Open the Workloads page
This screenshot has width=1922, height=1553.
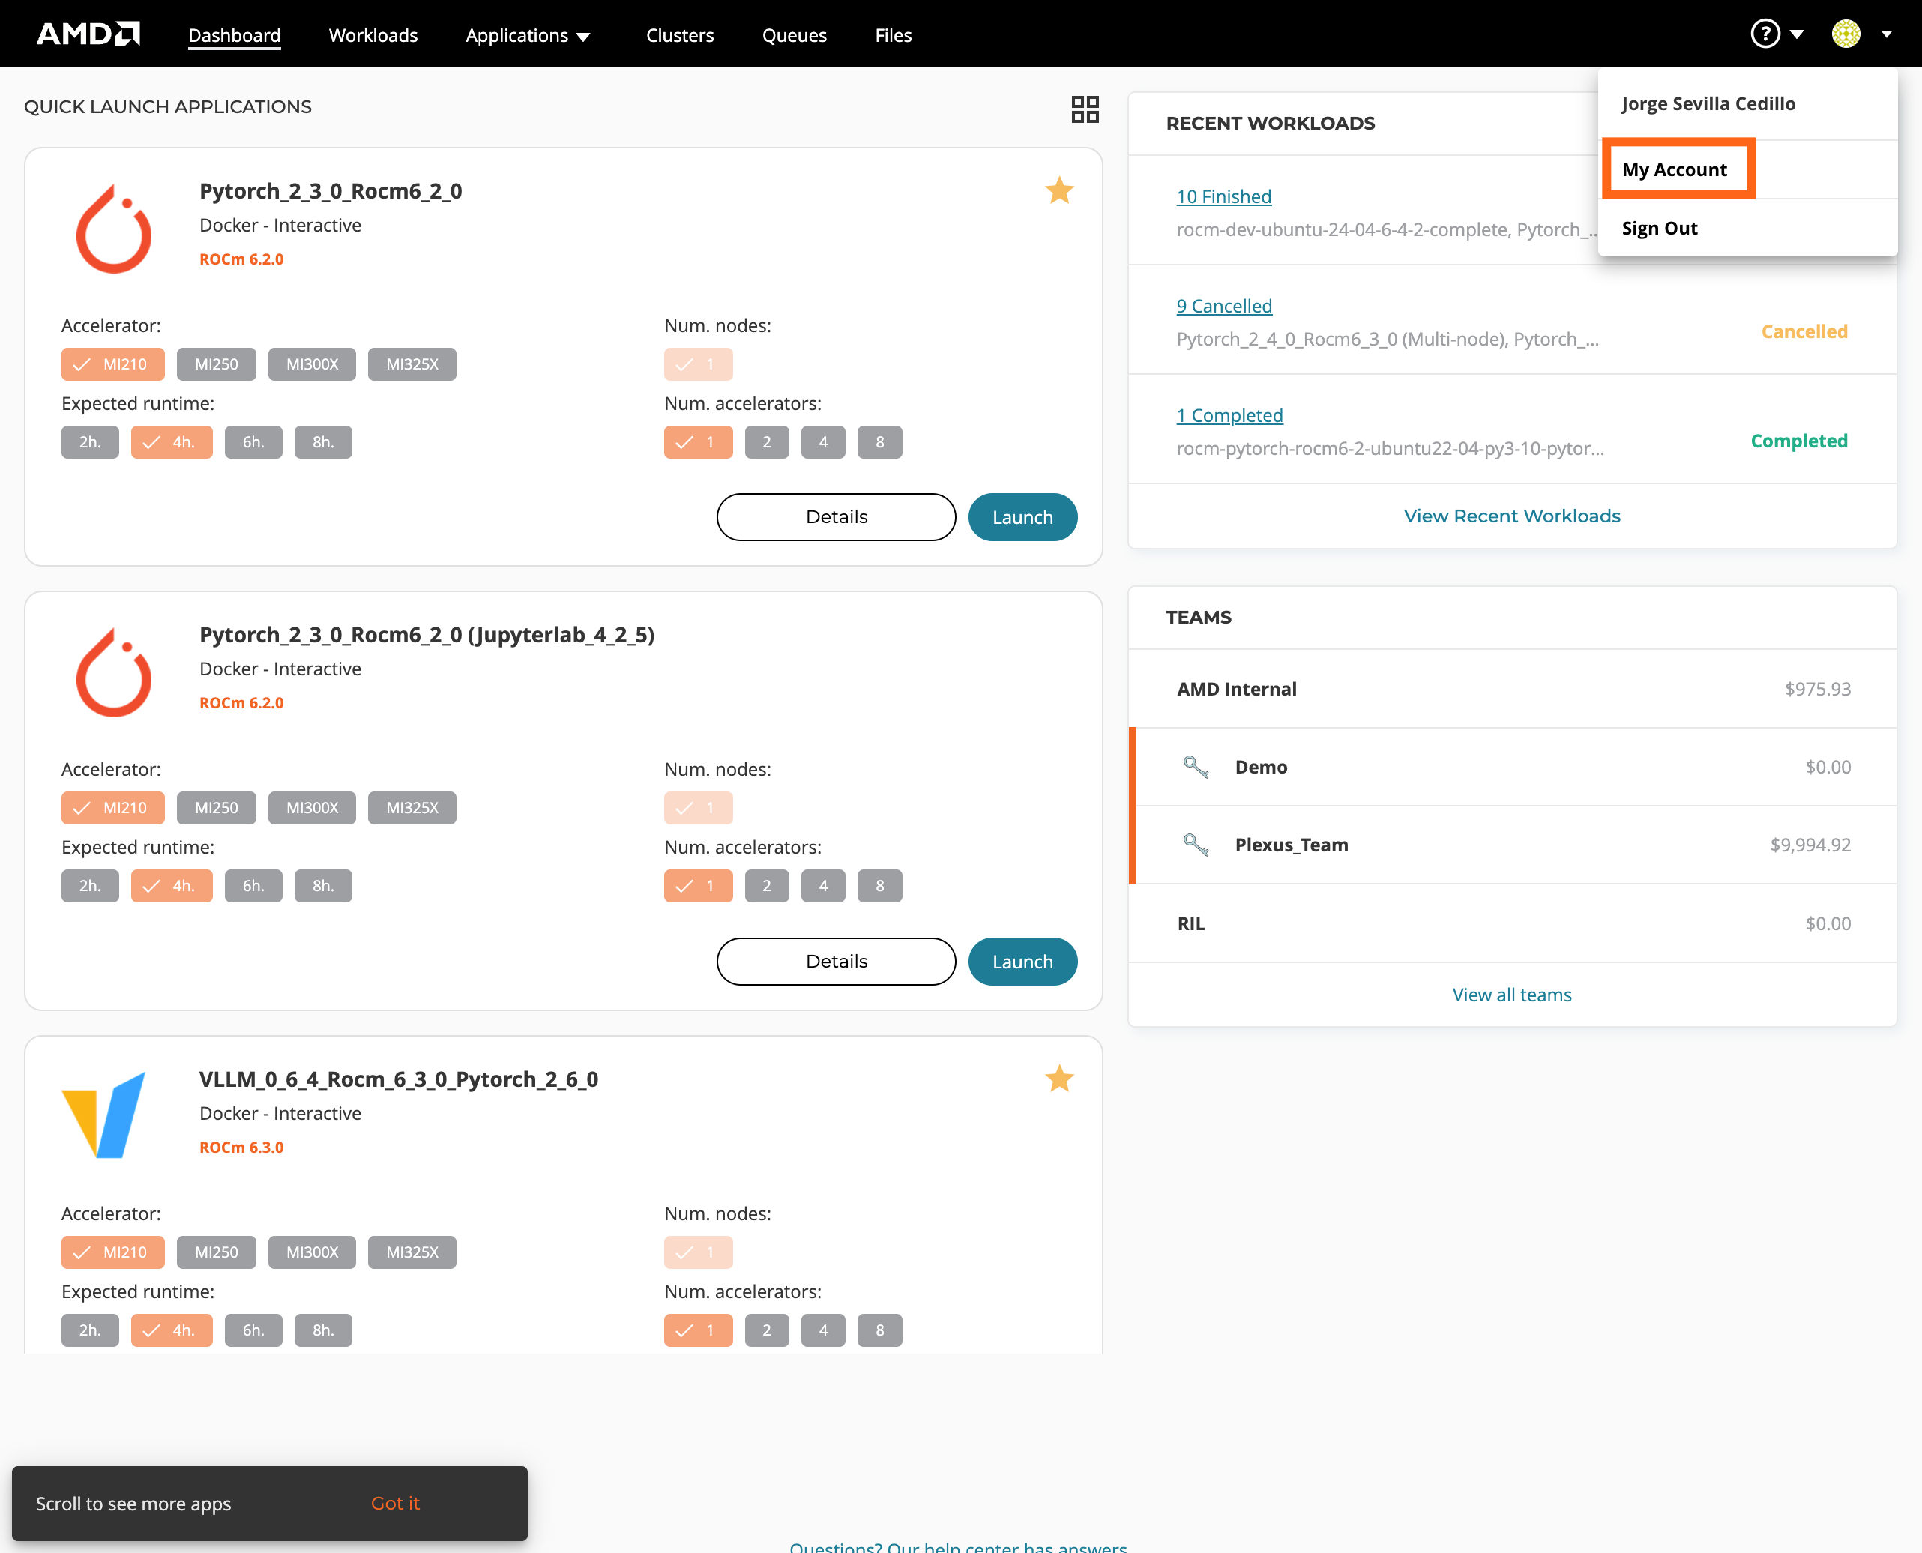click(x=373, y=36)
